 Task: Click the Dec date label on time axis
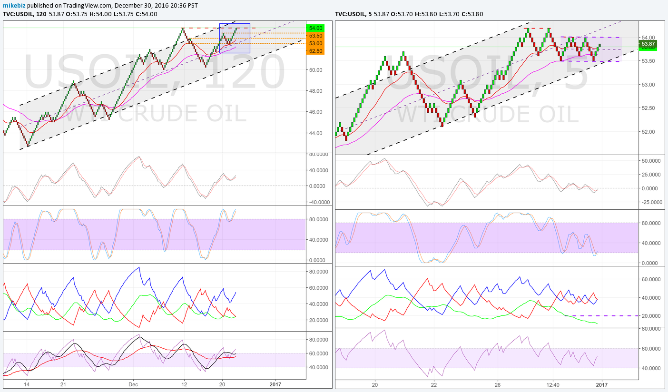click(133, 383)
